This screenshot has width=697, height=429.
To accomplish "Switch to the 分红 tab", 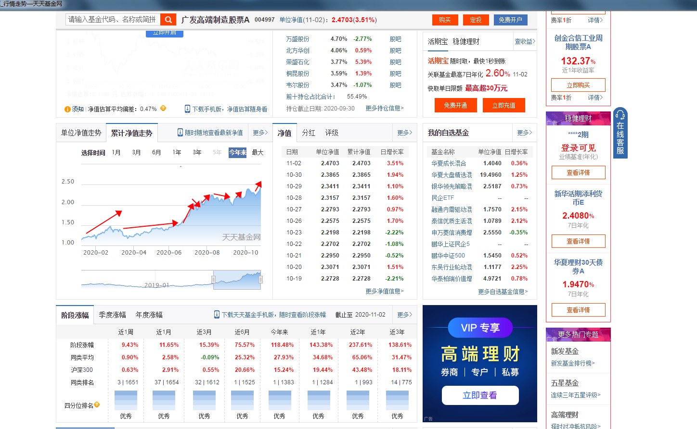I will click(x=308, y=133).
